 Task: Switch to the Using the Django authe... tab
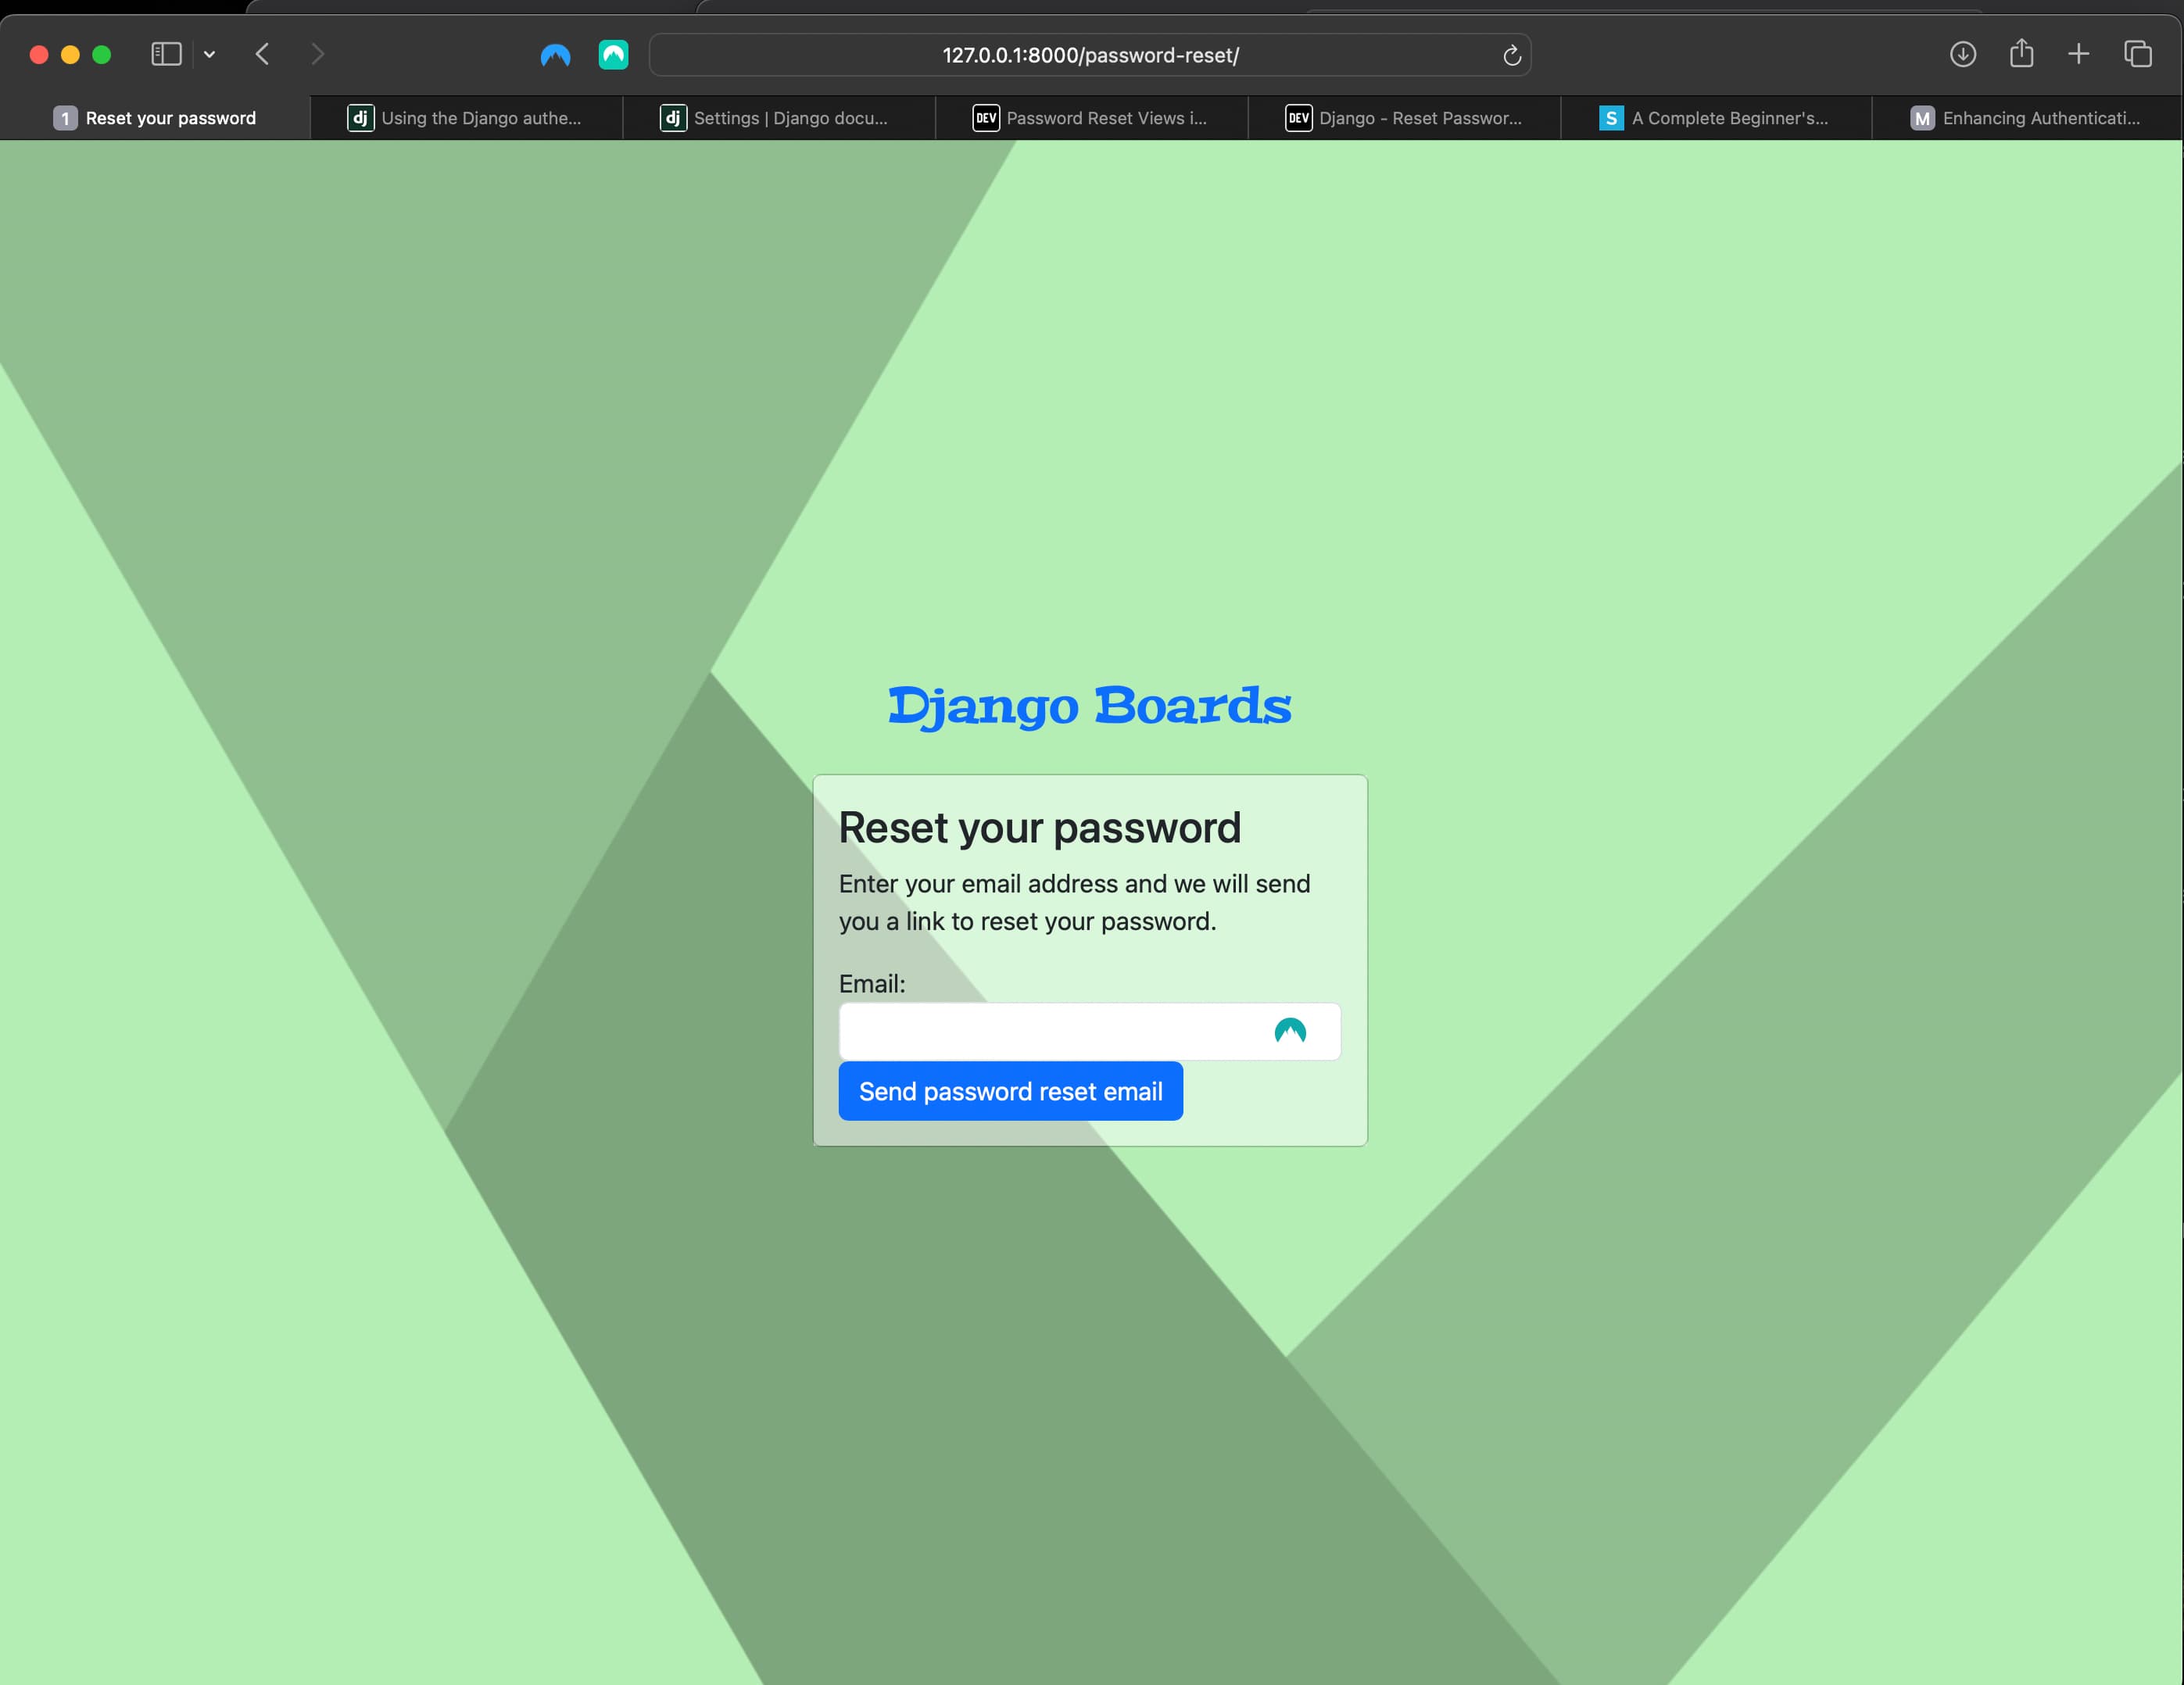pyautogui.click(x=466, y=118)
